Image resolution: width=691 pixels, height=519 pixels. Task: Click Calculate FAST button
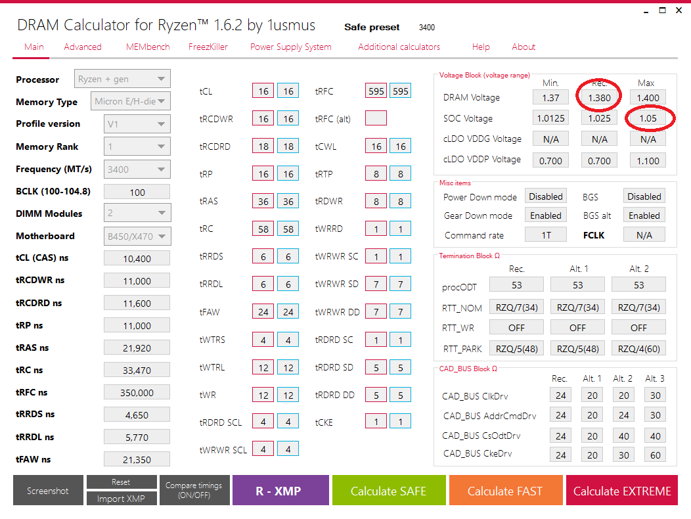click(x=506, y=490)
